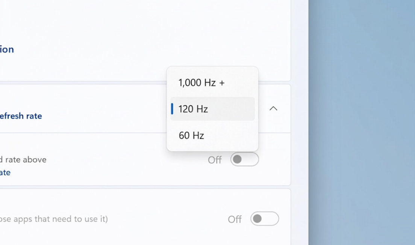This screenshot has height=245, width=415.
Task: Click the gray knob of the "rate above" switch
Action: [237, 159]
